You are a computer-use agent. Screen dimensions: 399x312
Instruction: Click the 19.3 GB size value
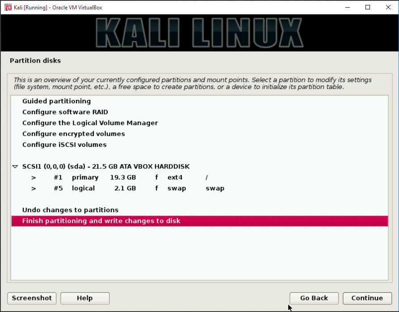[123, 177]
